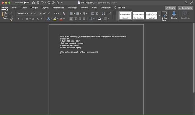This screenshot has width=195, height=115.
Task: Toggle AutoSave switch
Action: point(27,3)
